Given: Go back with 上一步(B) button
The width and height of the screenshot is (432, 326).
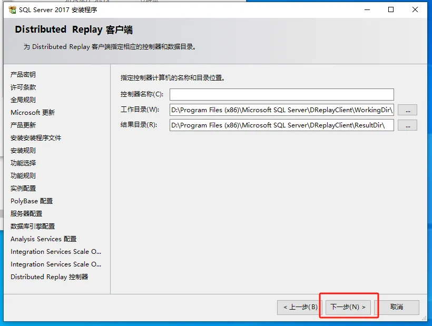Looking at the screenshot, I should pos(300,307).
